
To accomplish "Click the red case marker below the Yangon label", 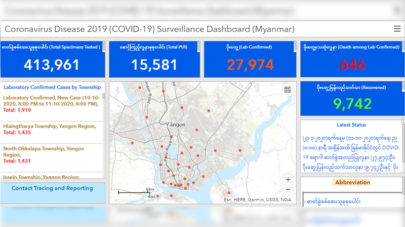I will tap(171, 136).
